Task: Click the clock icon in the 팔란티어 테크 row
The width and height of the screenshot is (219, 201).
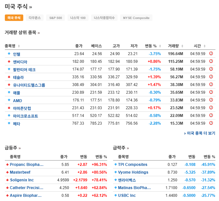Action: [211, 69]
